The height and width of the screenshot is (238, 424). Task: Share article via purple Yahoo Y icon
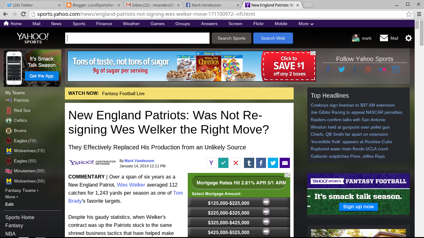(211, 163)
